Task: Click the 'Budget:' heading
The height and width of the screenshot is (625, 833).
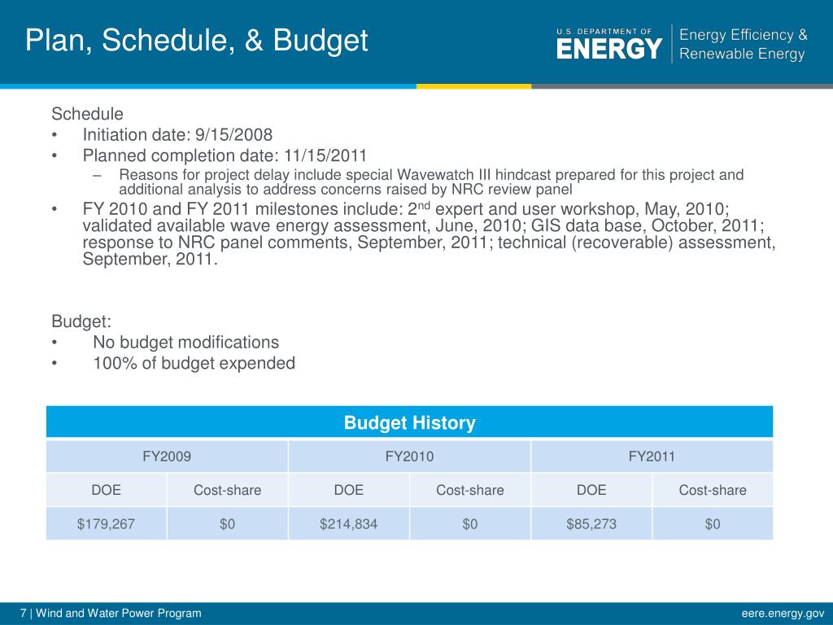Action: pos(81,321)
